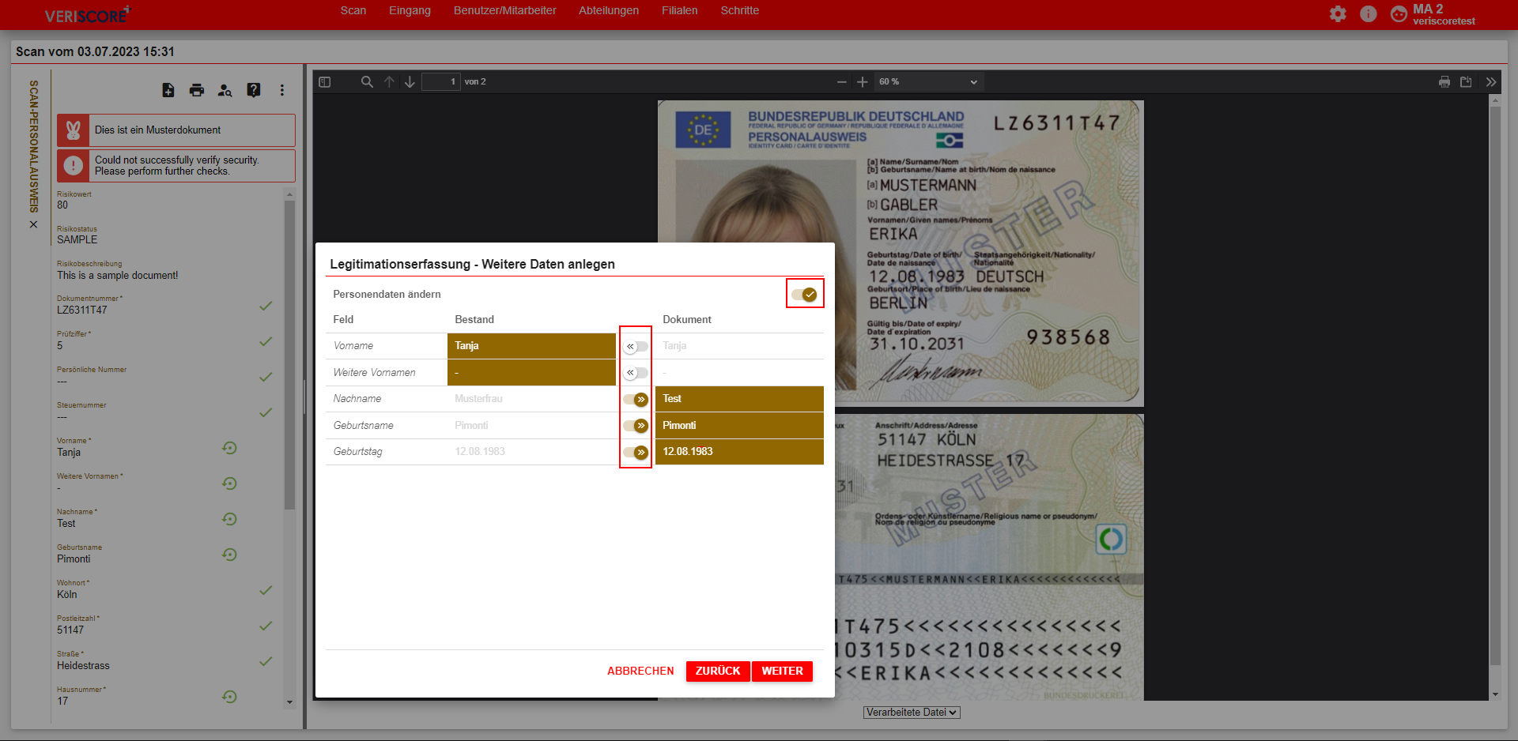Toggle the Vorname row switch

tap(636, 346)
